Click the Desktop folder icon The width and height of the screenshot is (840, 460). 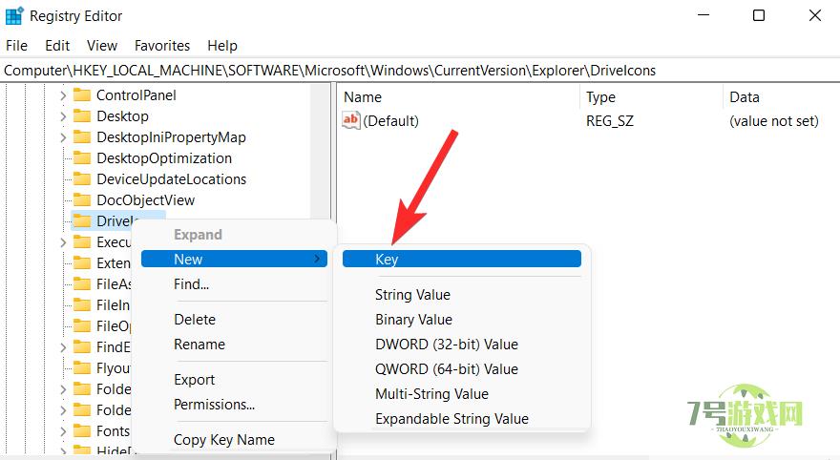click(82, 116)
